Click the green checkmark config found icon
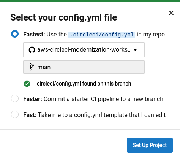The image size is (180, 160). (27, 84)
